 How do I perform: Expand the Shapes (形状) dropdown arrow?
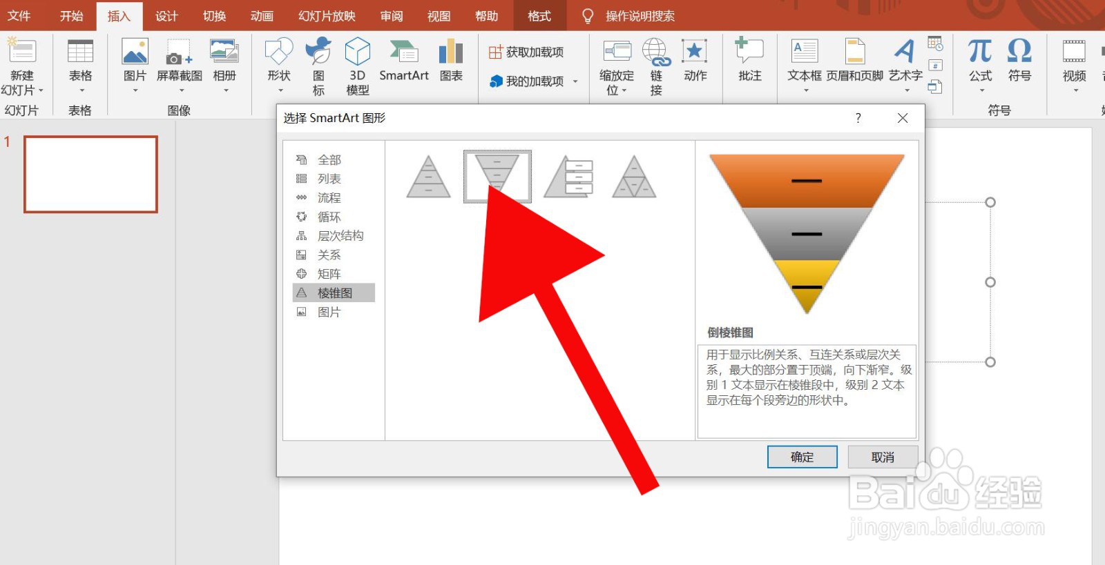tap(280, 90)
